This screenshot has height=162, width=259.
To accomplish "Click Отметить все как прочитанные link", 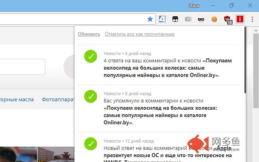I will pyautogui.click(x=140, y=34).
